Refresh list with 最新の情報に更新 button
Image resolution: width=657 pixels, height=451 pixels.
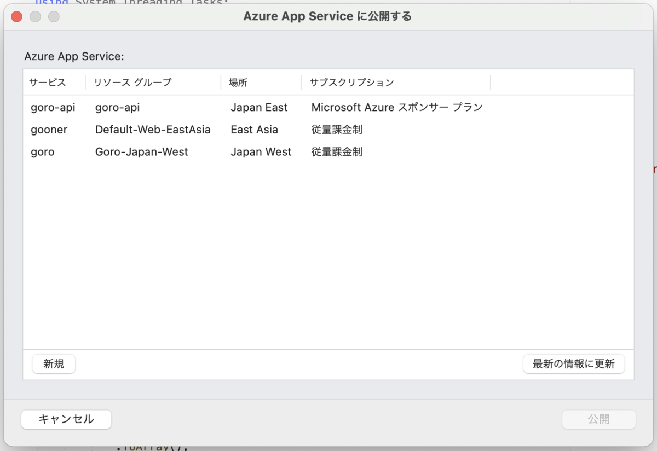click(574, 364)
